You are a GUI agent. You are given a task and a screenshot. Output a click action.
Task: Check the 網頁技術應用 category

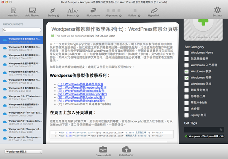tap(187, 90)
